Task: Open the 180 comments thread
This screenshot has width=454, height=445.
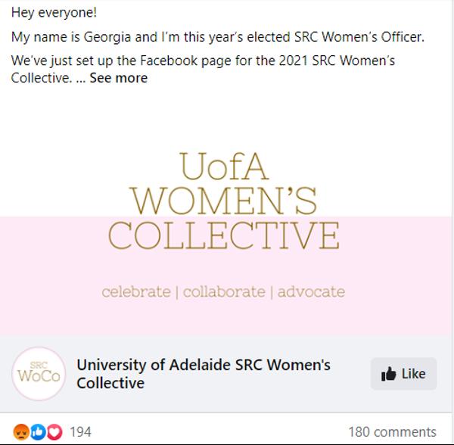Action: click(x=392, y=432)
